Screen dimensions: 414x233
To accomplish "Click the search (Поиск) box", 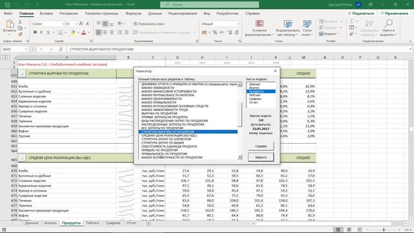I will click(x=210, y=5).
